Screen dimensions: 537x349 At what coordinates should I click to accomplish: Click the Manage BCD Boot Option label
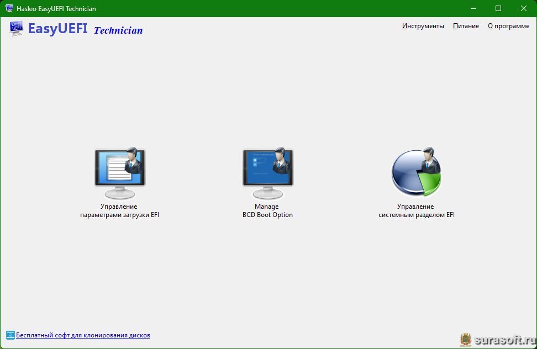[267, 211]
